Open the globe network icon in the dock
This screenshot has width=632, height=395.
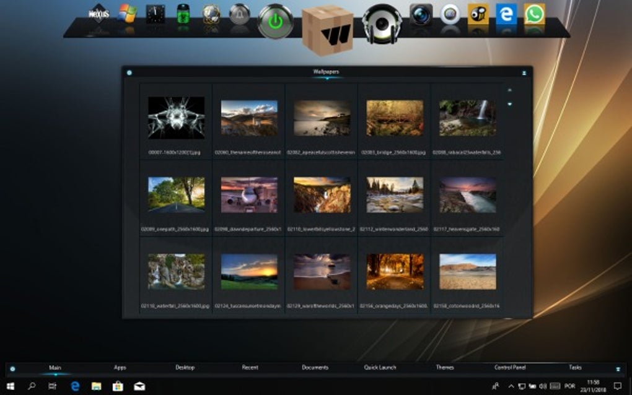pos(211,14)
